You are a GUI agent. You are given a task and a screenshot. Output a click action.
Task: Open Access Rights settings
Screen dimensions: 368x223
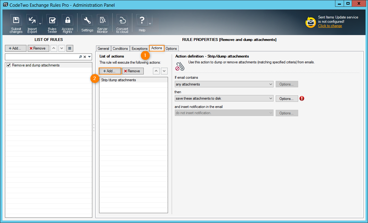(x=68, y=24)
